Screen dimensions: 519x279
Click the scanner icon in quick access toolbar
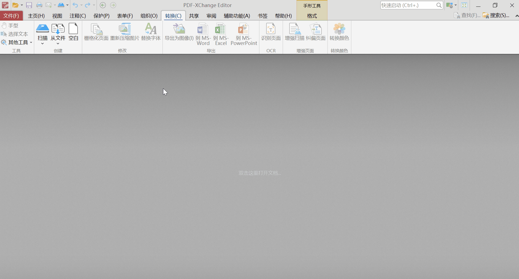click(61, 5)
